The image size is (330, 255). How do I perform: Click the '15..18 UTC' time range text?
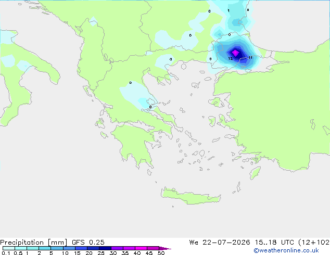(274, 243)
